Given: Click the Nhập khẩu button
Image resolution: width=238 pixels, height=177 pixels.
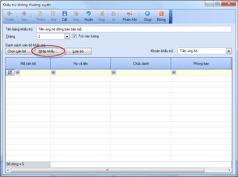Looking at the screenshot, I should pyautogui.click(x=48, y=51).
